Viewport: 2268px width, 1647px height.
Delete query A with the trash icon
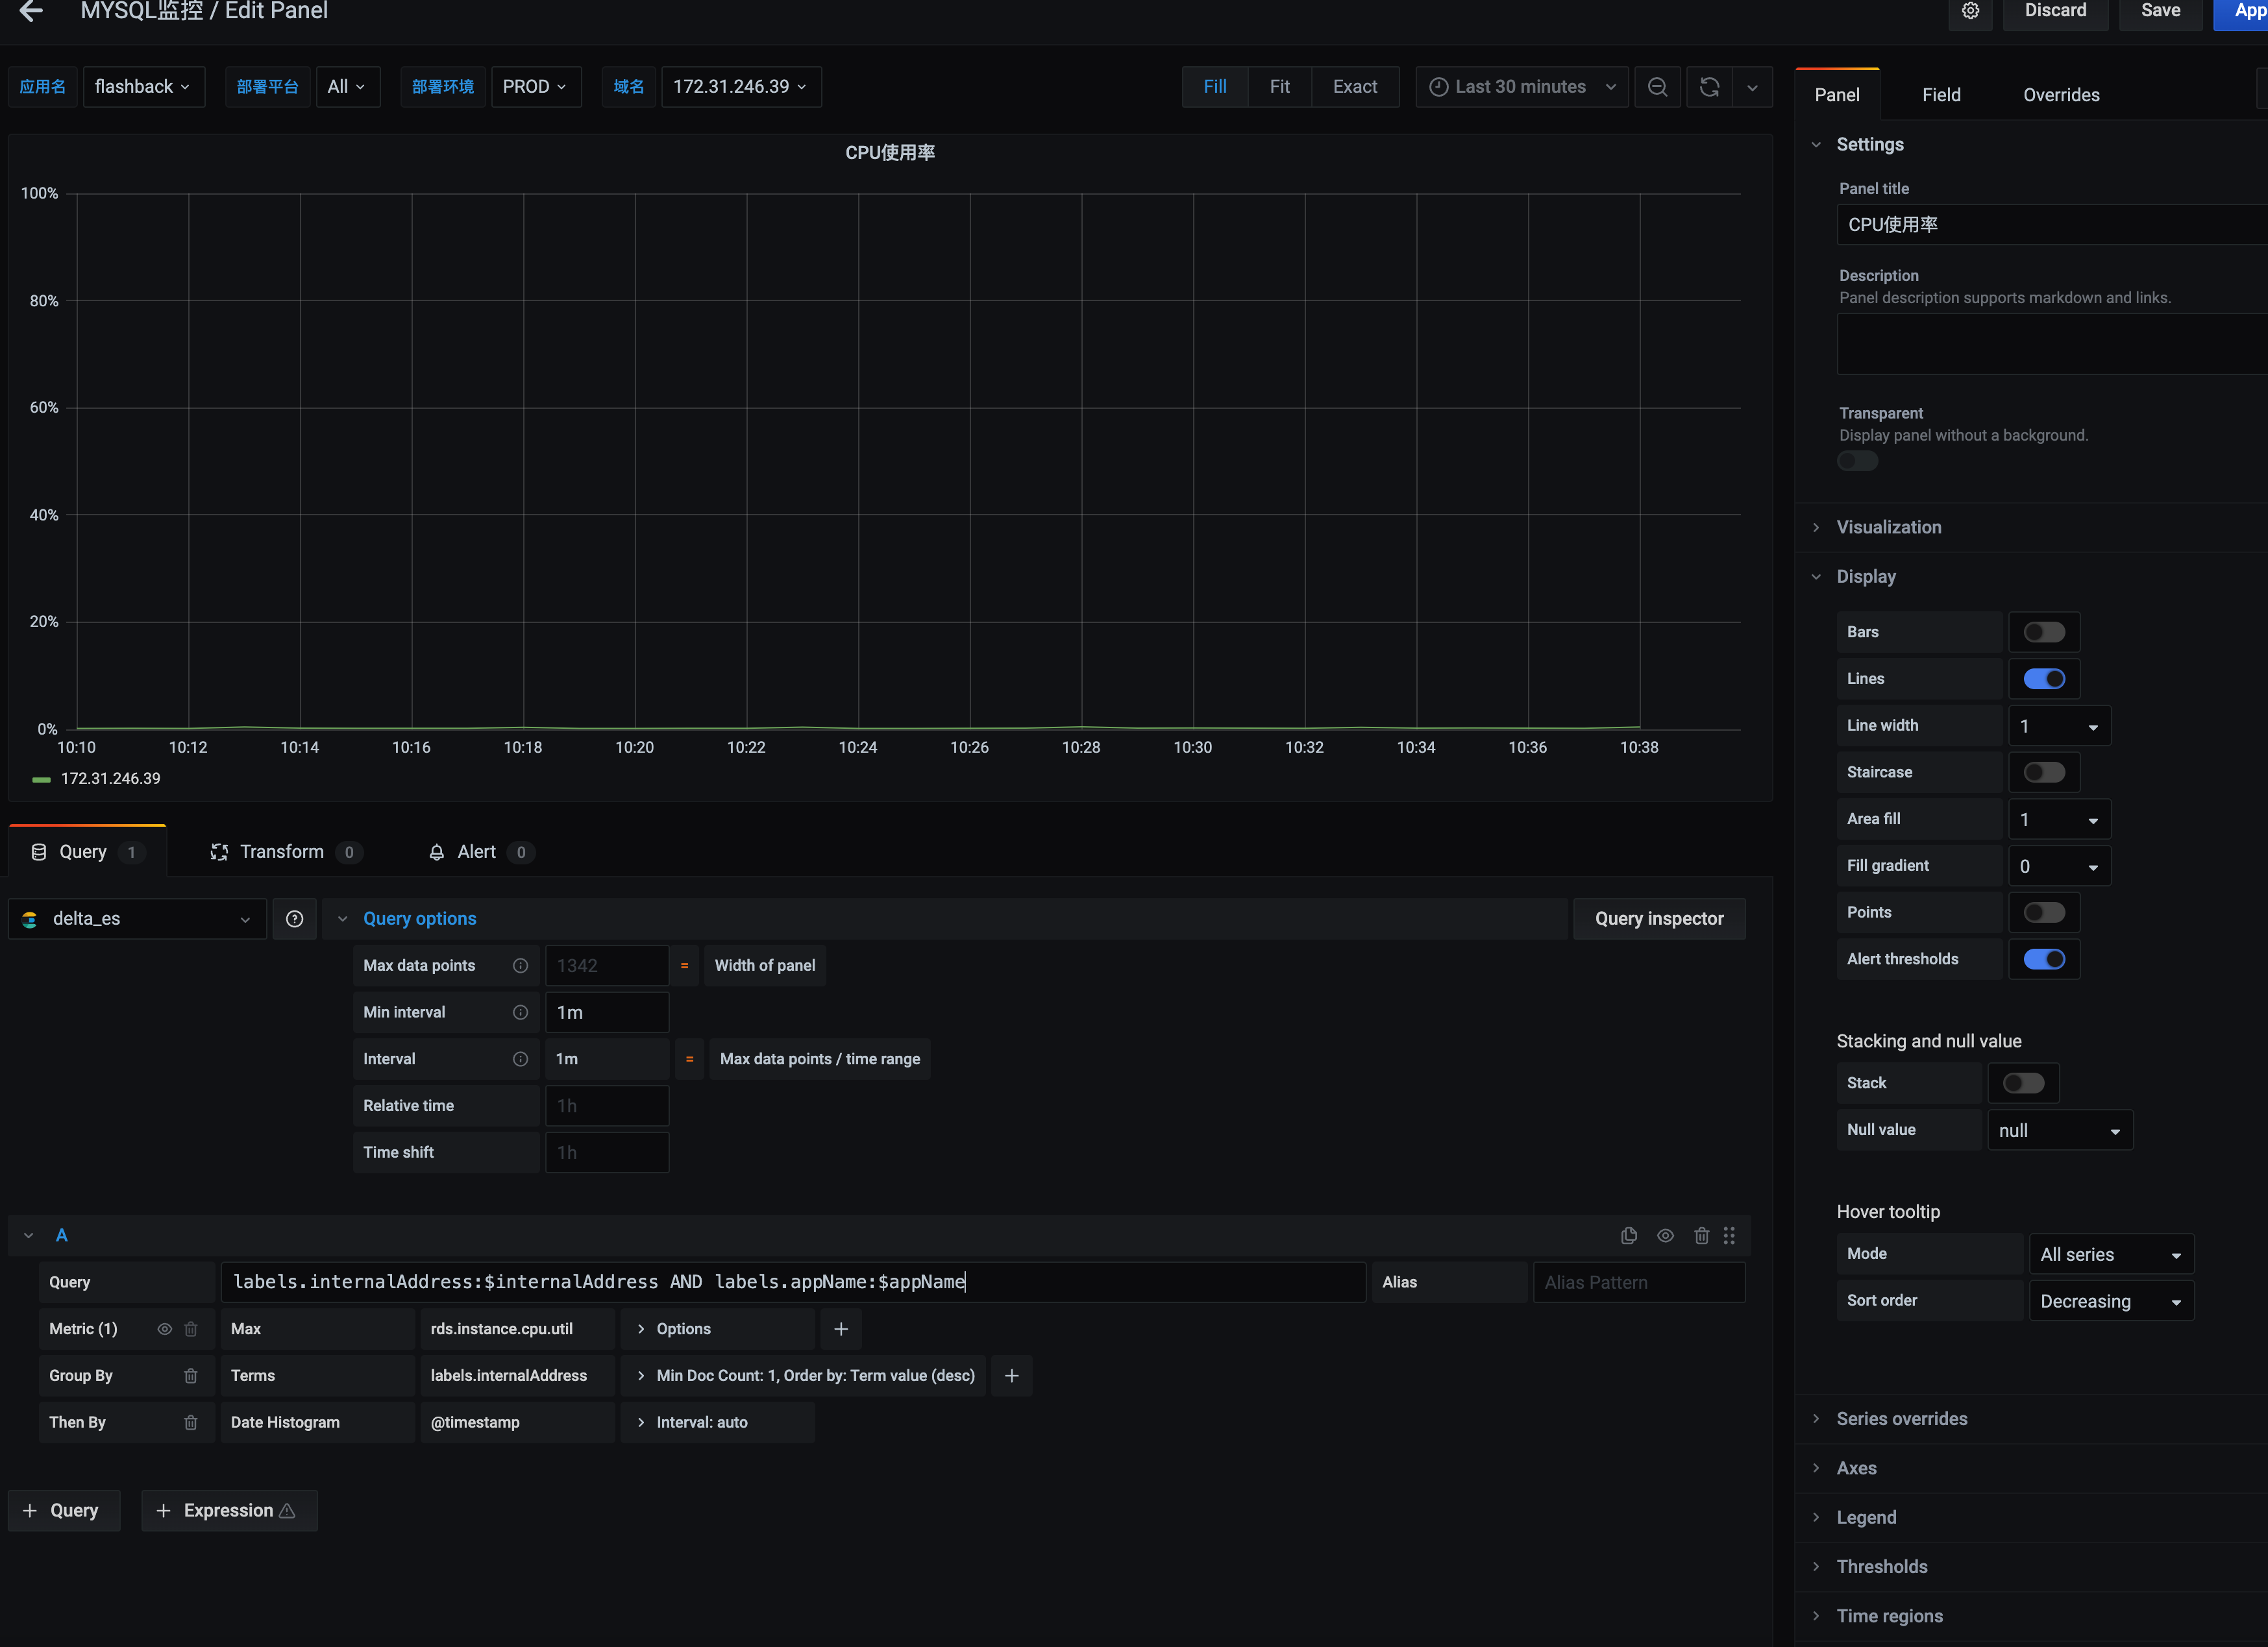[x=1701, y=1235]
